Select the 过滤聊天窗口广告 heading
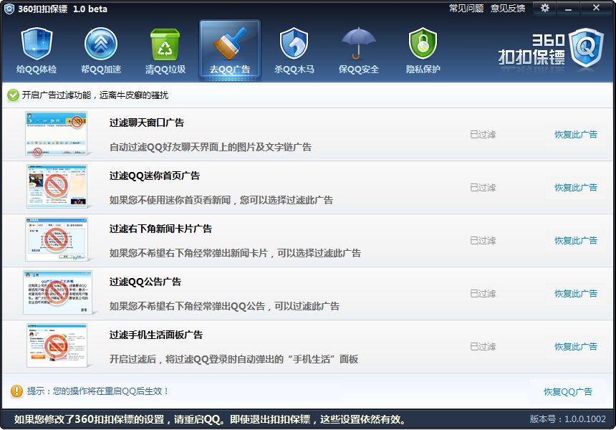 point(147,123)
